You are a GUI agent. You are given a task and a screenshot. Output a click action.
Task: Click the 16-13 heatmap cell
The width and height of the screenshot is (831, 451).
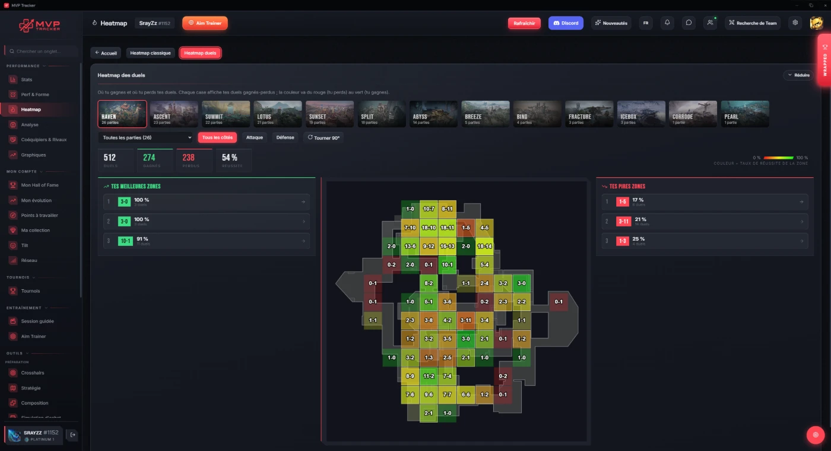click(448, 246)
